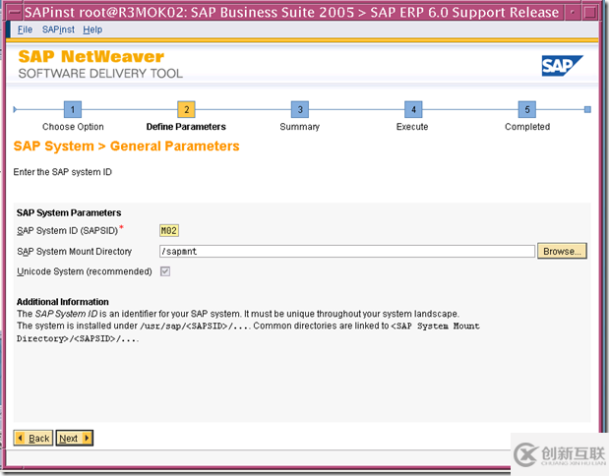Viewport: 609px width, 476px height.
Task: Proceed with the Next button
Action: (74, 439)
